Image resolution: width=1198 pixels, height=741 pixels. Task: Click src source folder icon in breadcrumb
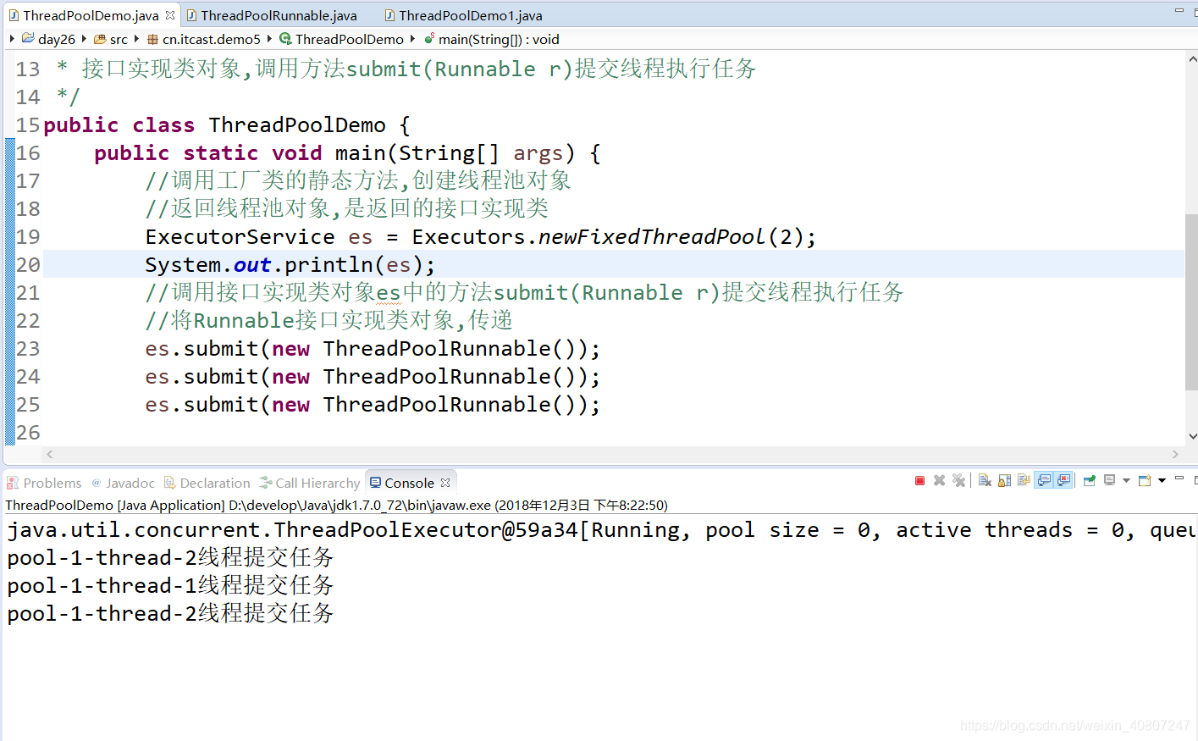click(100, 39)
